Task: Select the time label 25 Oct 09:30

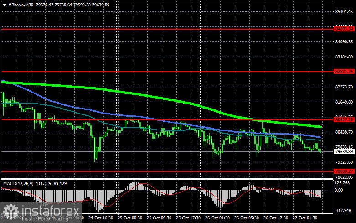Action: pyautogui.click(x=159, y=218)
